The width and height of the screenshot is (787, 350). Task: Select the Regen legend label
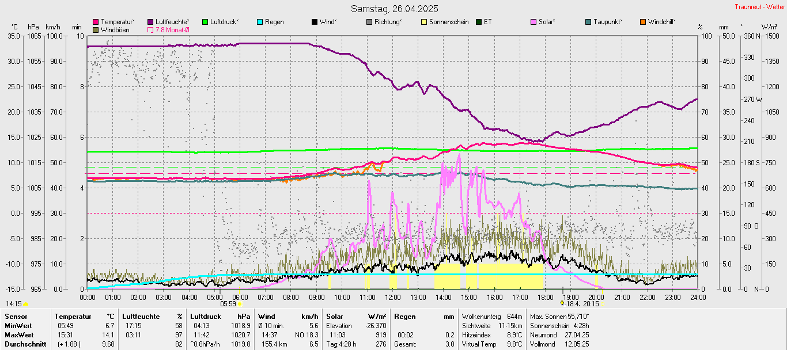pyautogui.click(x=274, y=22)
